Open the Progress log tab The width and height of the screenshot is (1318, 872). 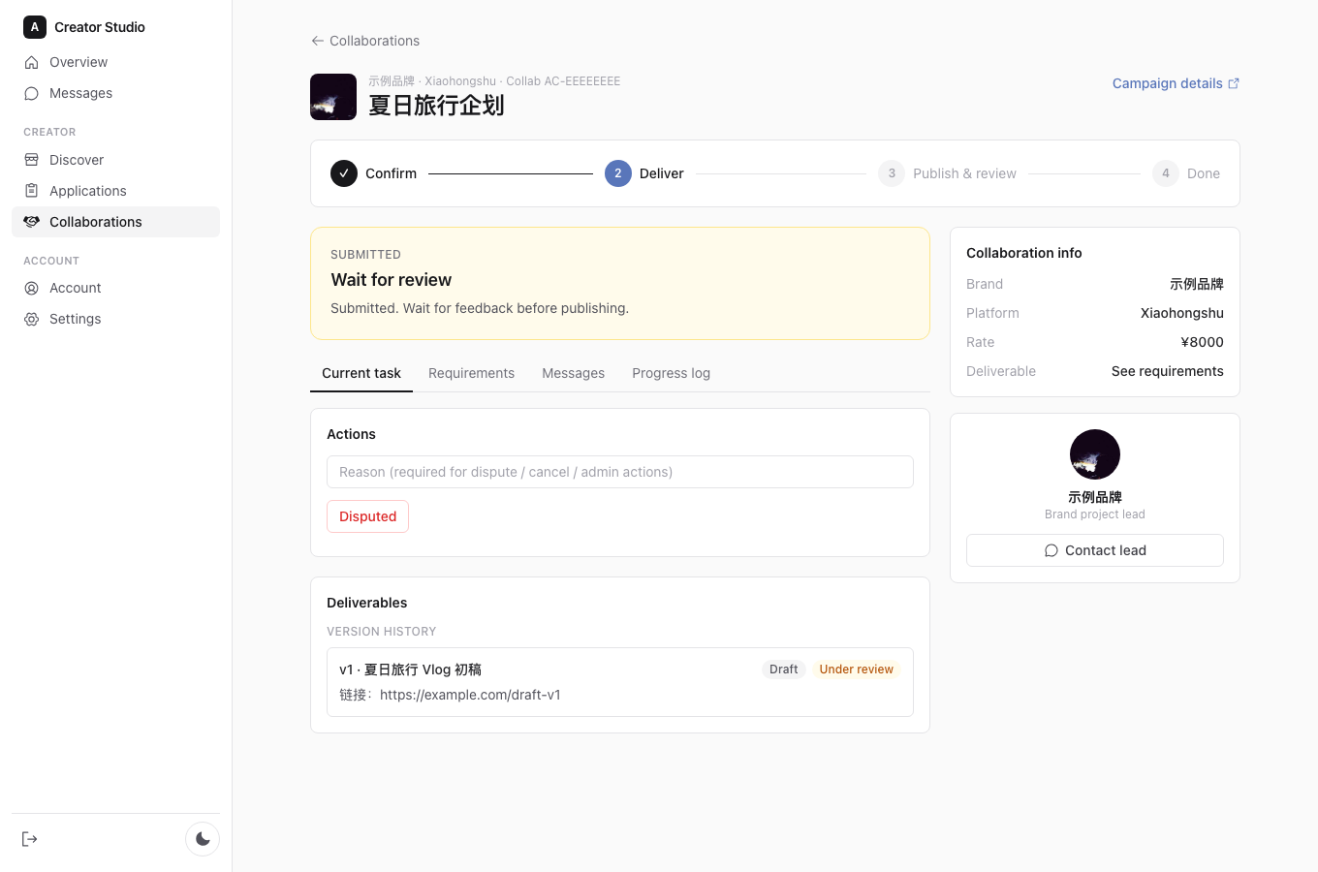(671, 373)
